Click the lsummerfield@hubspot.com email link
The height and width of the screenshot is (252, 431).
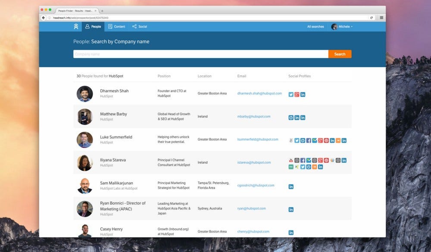point(258,139)
